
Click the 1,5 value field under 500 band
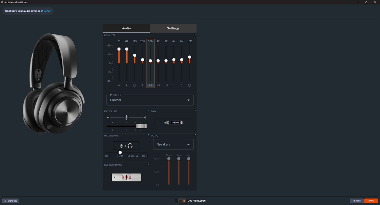click(x=150, y=85)
